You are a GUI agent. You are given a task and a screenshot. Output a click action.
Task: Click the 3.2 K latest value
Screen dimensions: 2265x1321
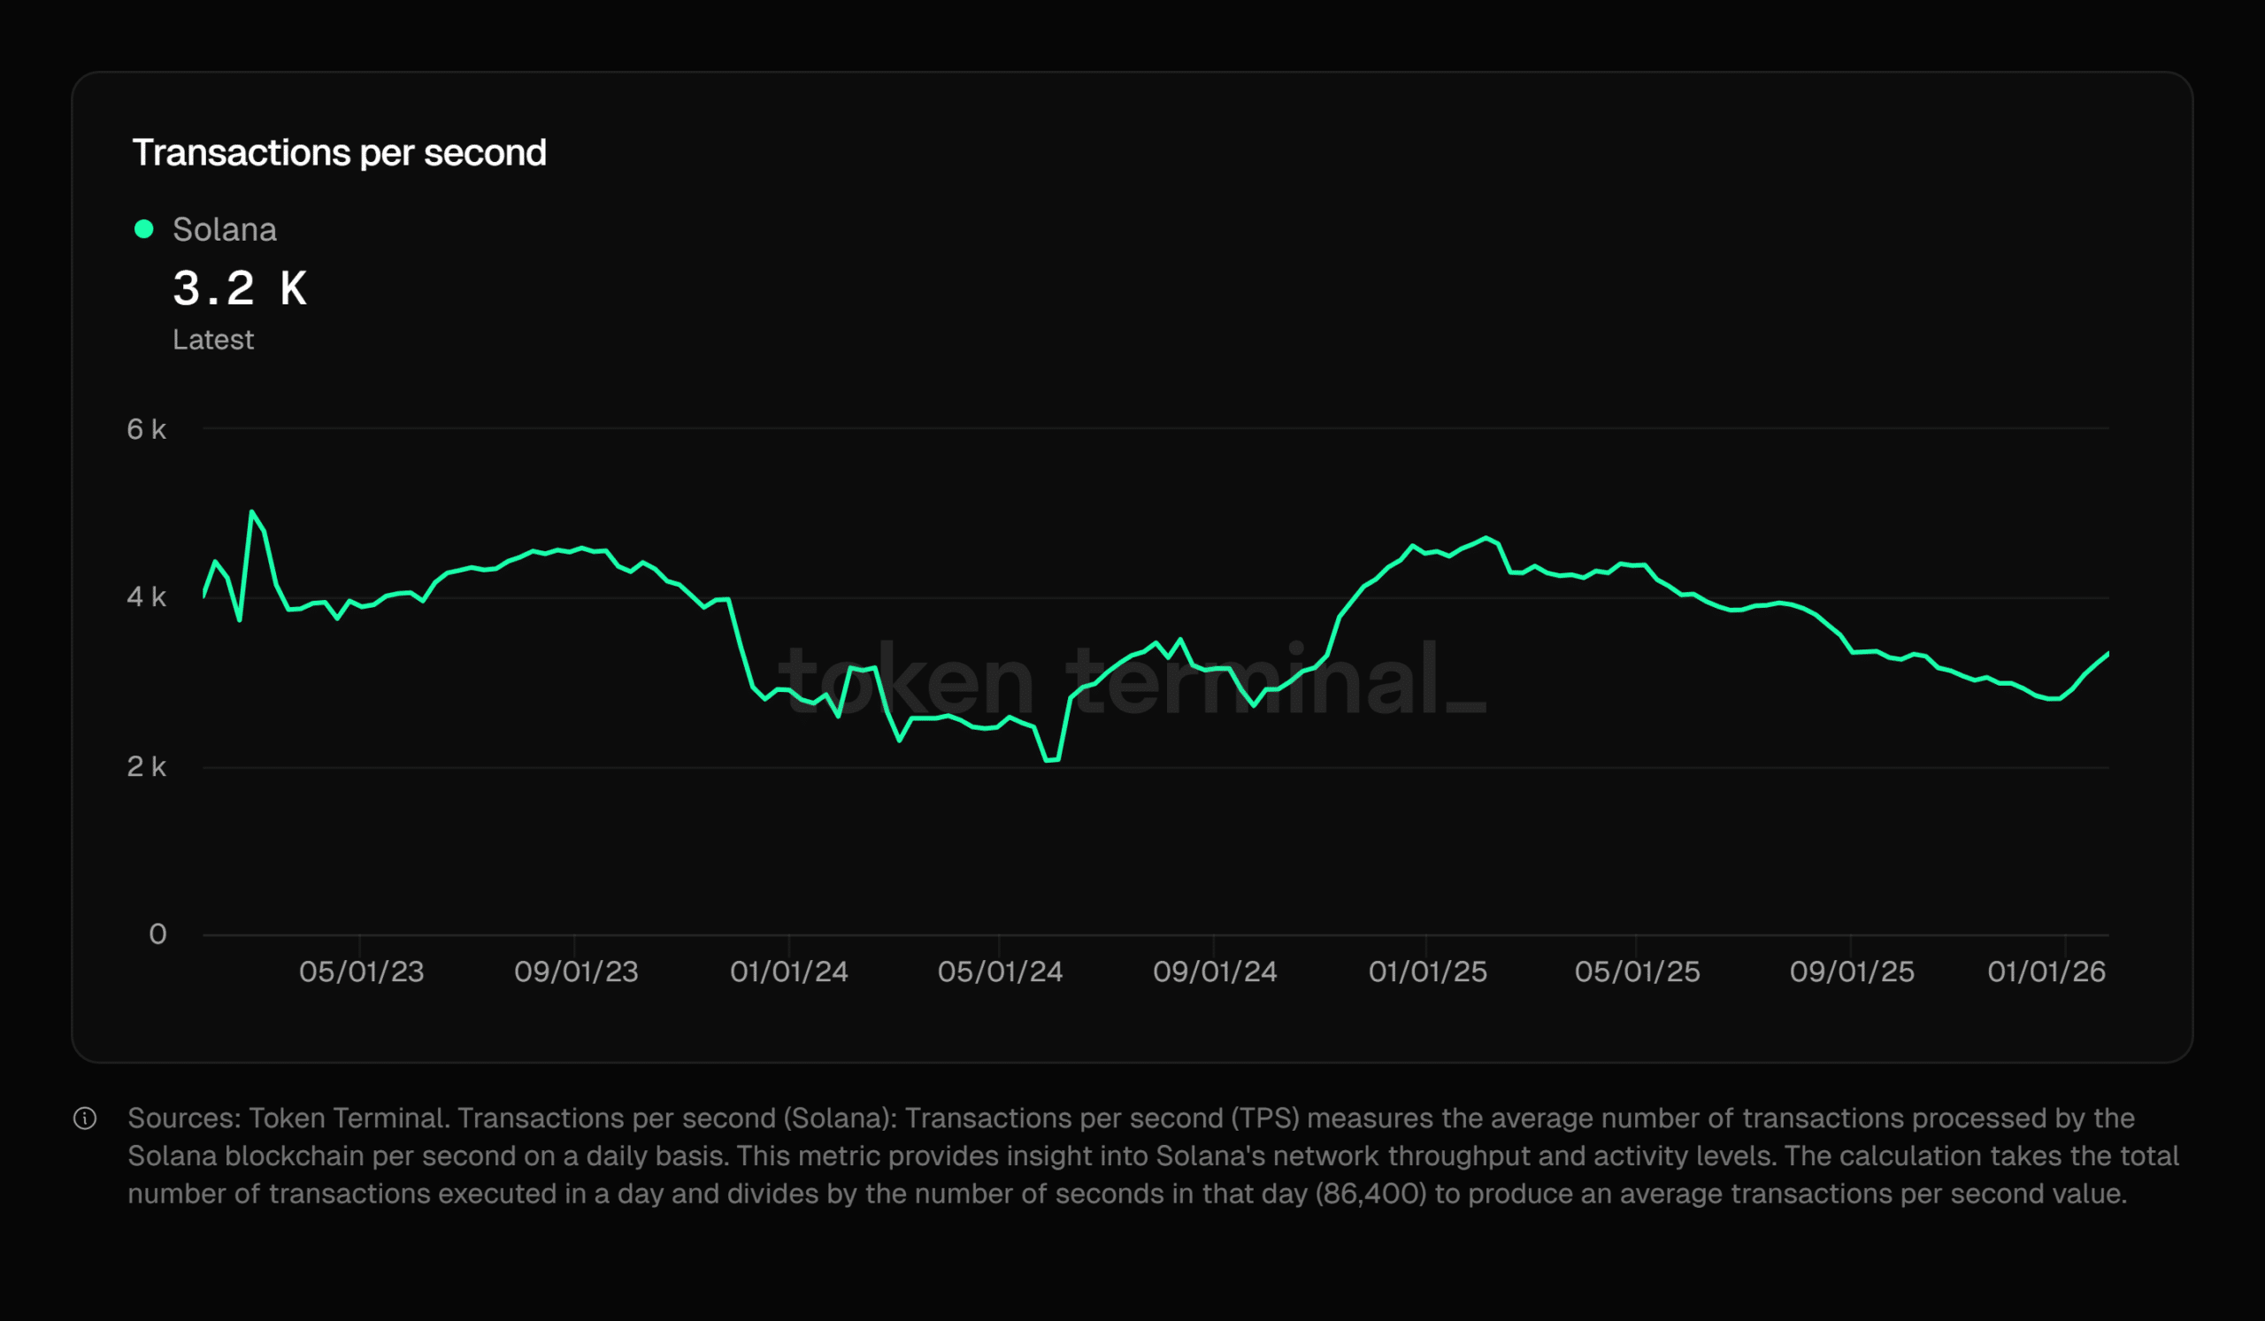pyautogui.click(x=240, y=288)
